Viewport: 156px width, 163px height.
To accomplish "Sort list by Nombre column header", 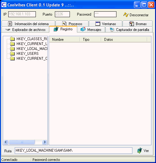I will pyautogui.click(x=64, y=40).
